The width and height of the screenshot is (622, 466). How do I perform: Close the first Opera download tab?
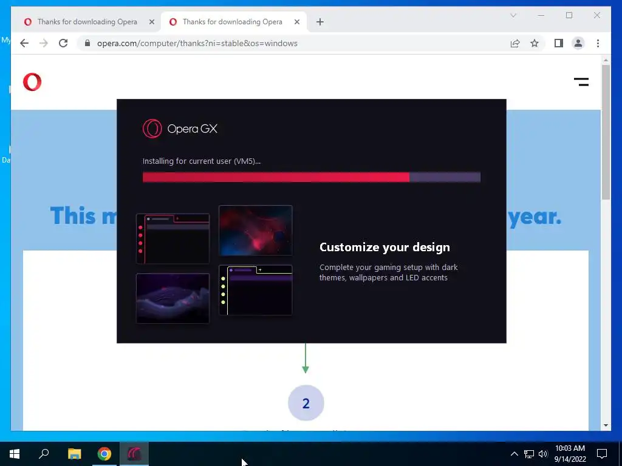click(x=151, y=22)
